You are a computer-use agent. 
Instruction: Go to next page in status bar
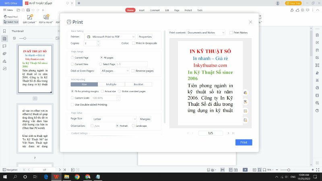60,170
